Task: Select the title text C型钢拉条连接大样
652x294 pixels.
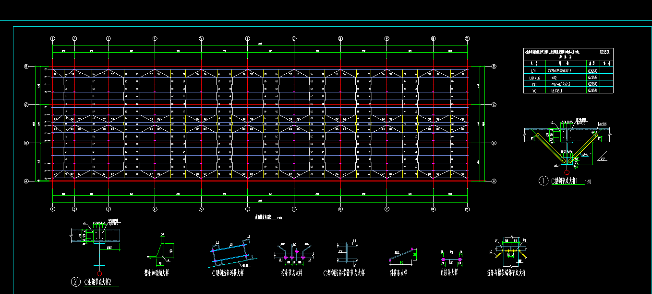Action: (228, 273)
